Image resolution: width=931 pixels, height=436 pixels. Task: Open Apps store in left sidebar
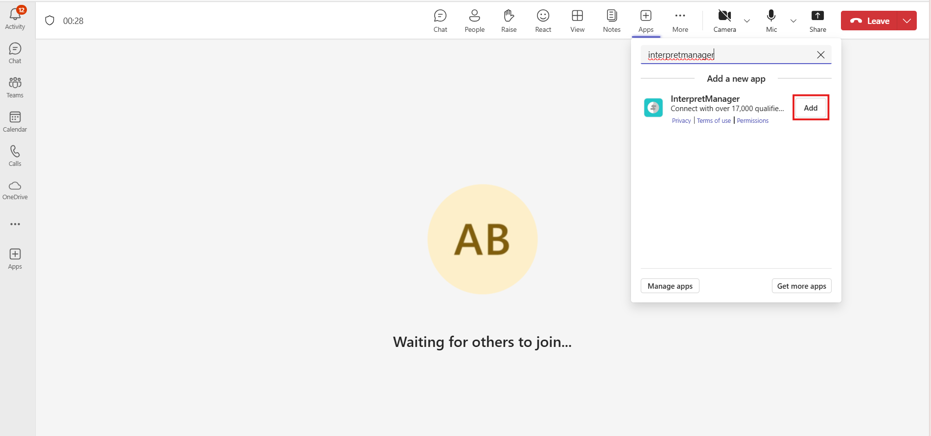pos(15,259)
